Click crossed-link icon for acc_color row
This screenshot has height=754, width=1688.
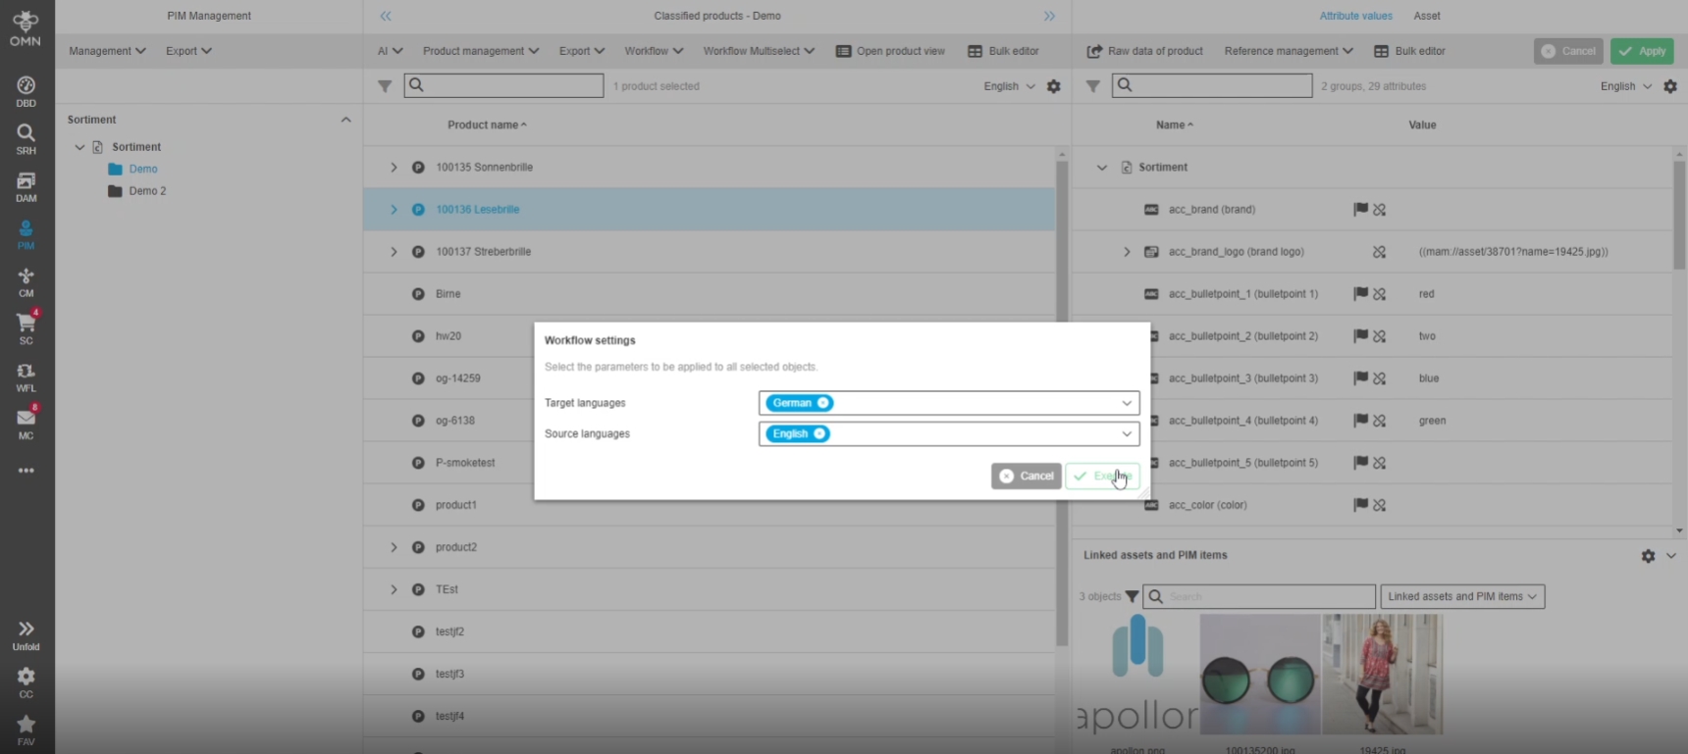(1380, 505)
